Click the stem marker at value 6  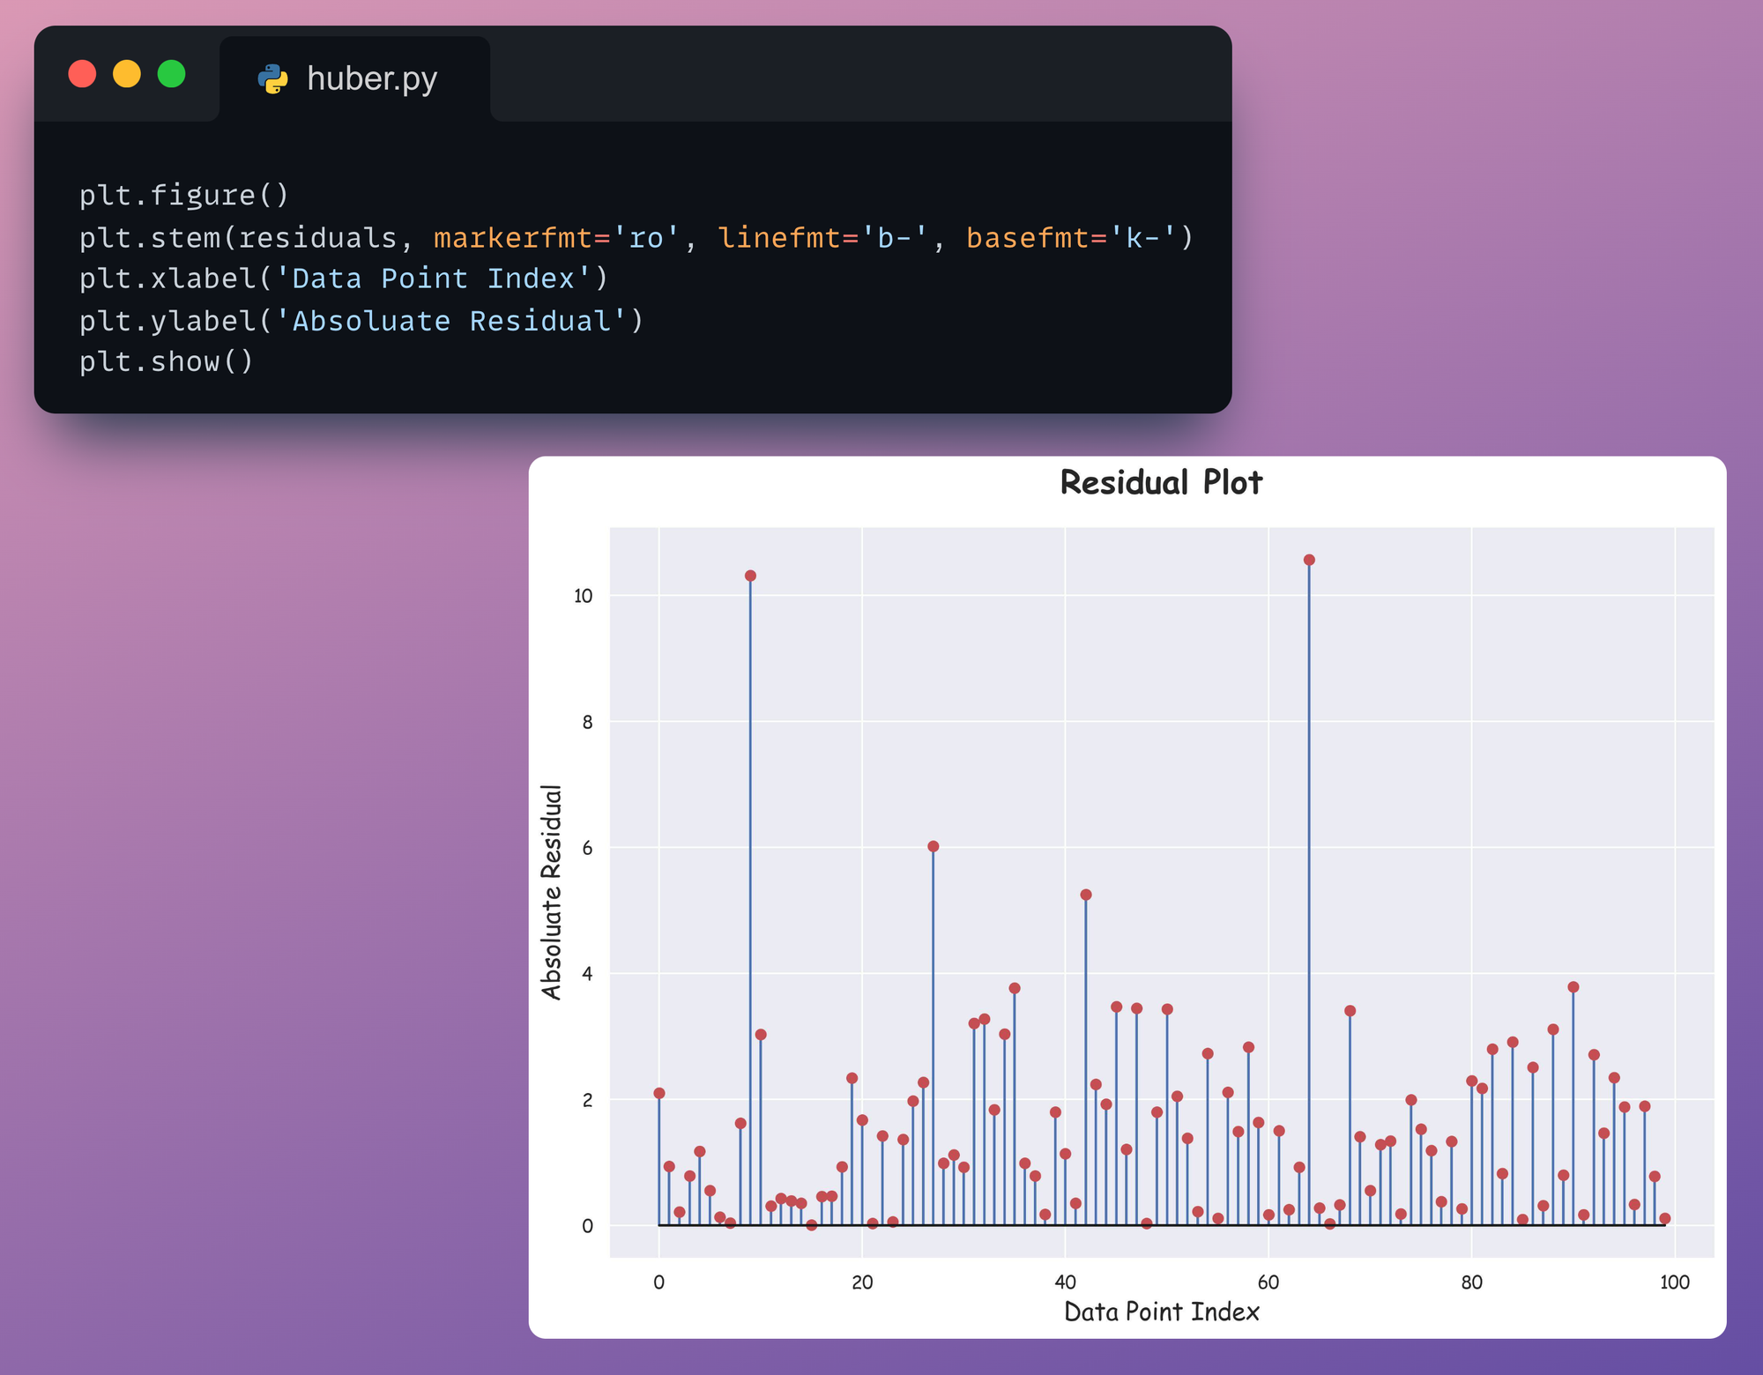click(x=934, y=846)
